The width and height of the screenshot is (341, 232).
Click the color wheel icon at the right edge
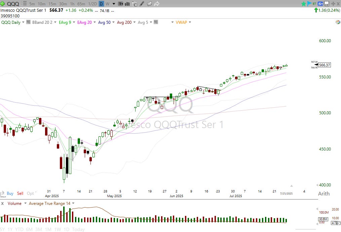(x=338, y=22)
